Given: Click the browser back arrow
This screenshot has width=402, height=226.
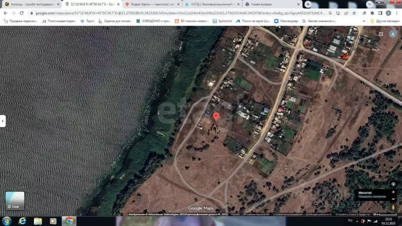Looking at the screenshot, I should (5, 13).
